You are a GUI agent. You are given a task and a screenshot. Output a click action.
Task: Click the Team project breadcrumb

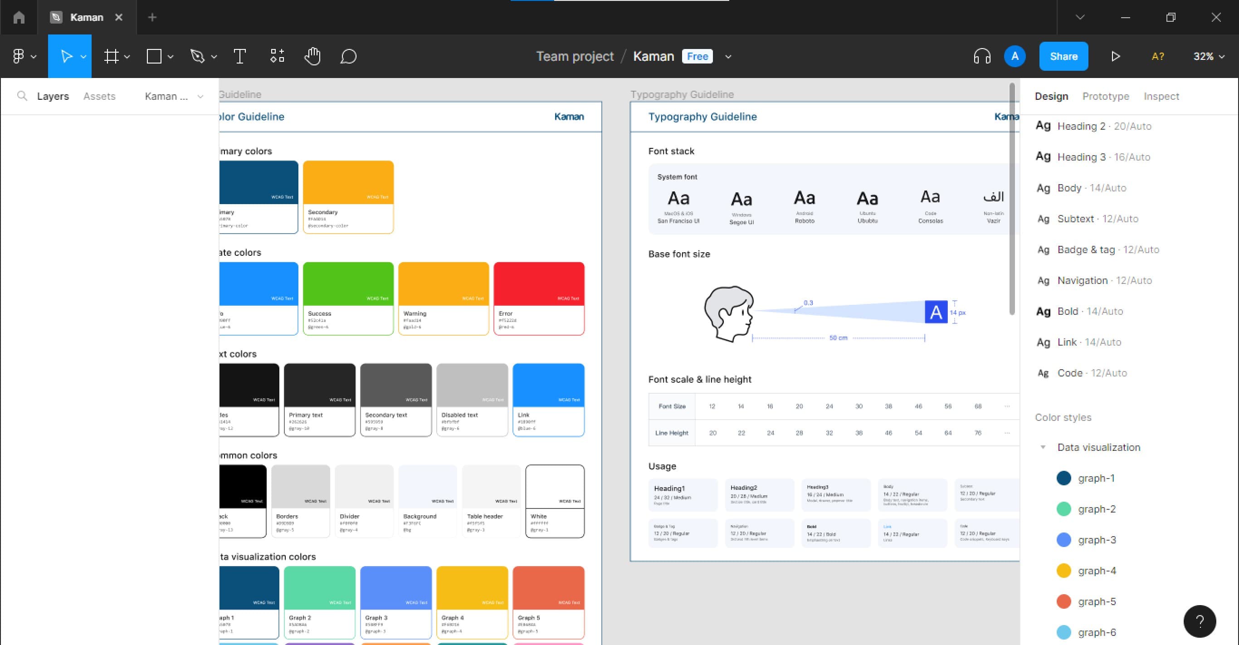(575, 56)
